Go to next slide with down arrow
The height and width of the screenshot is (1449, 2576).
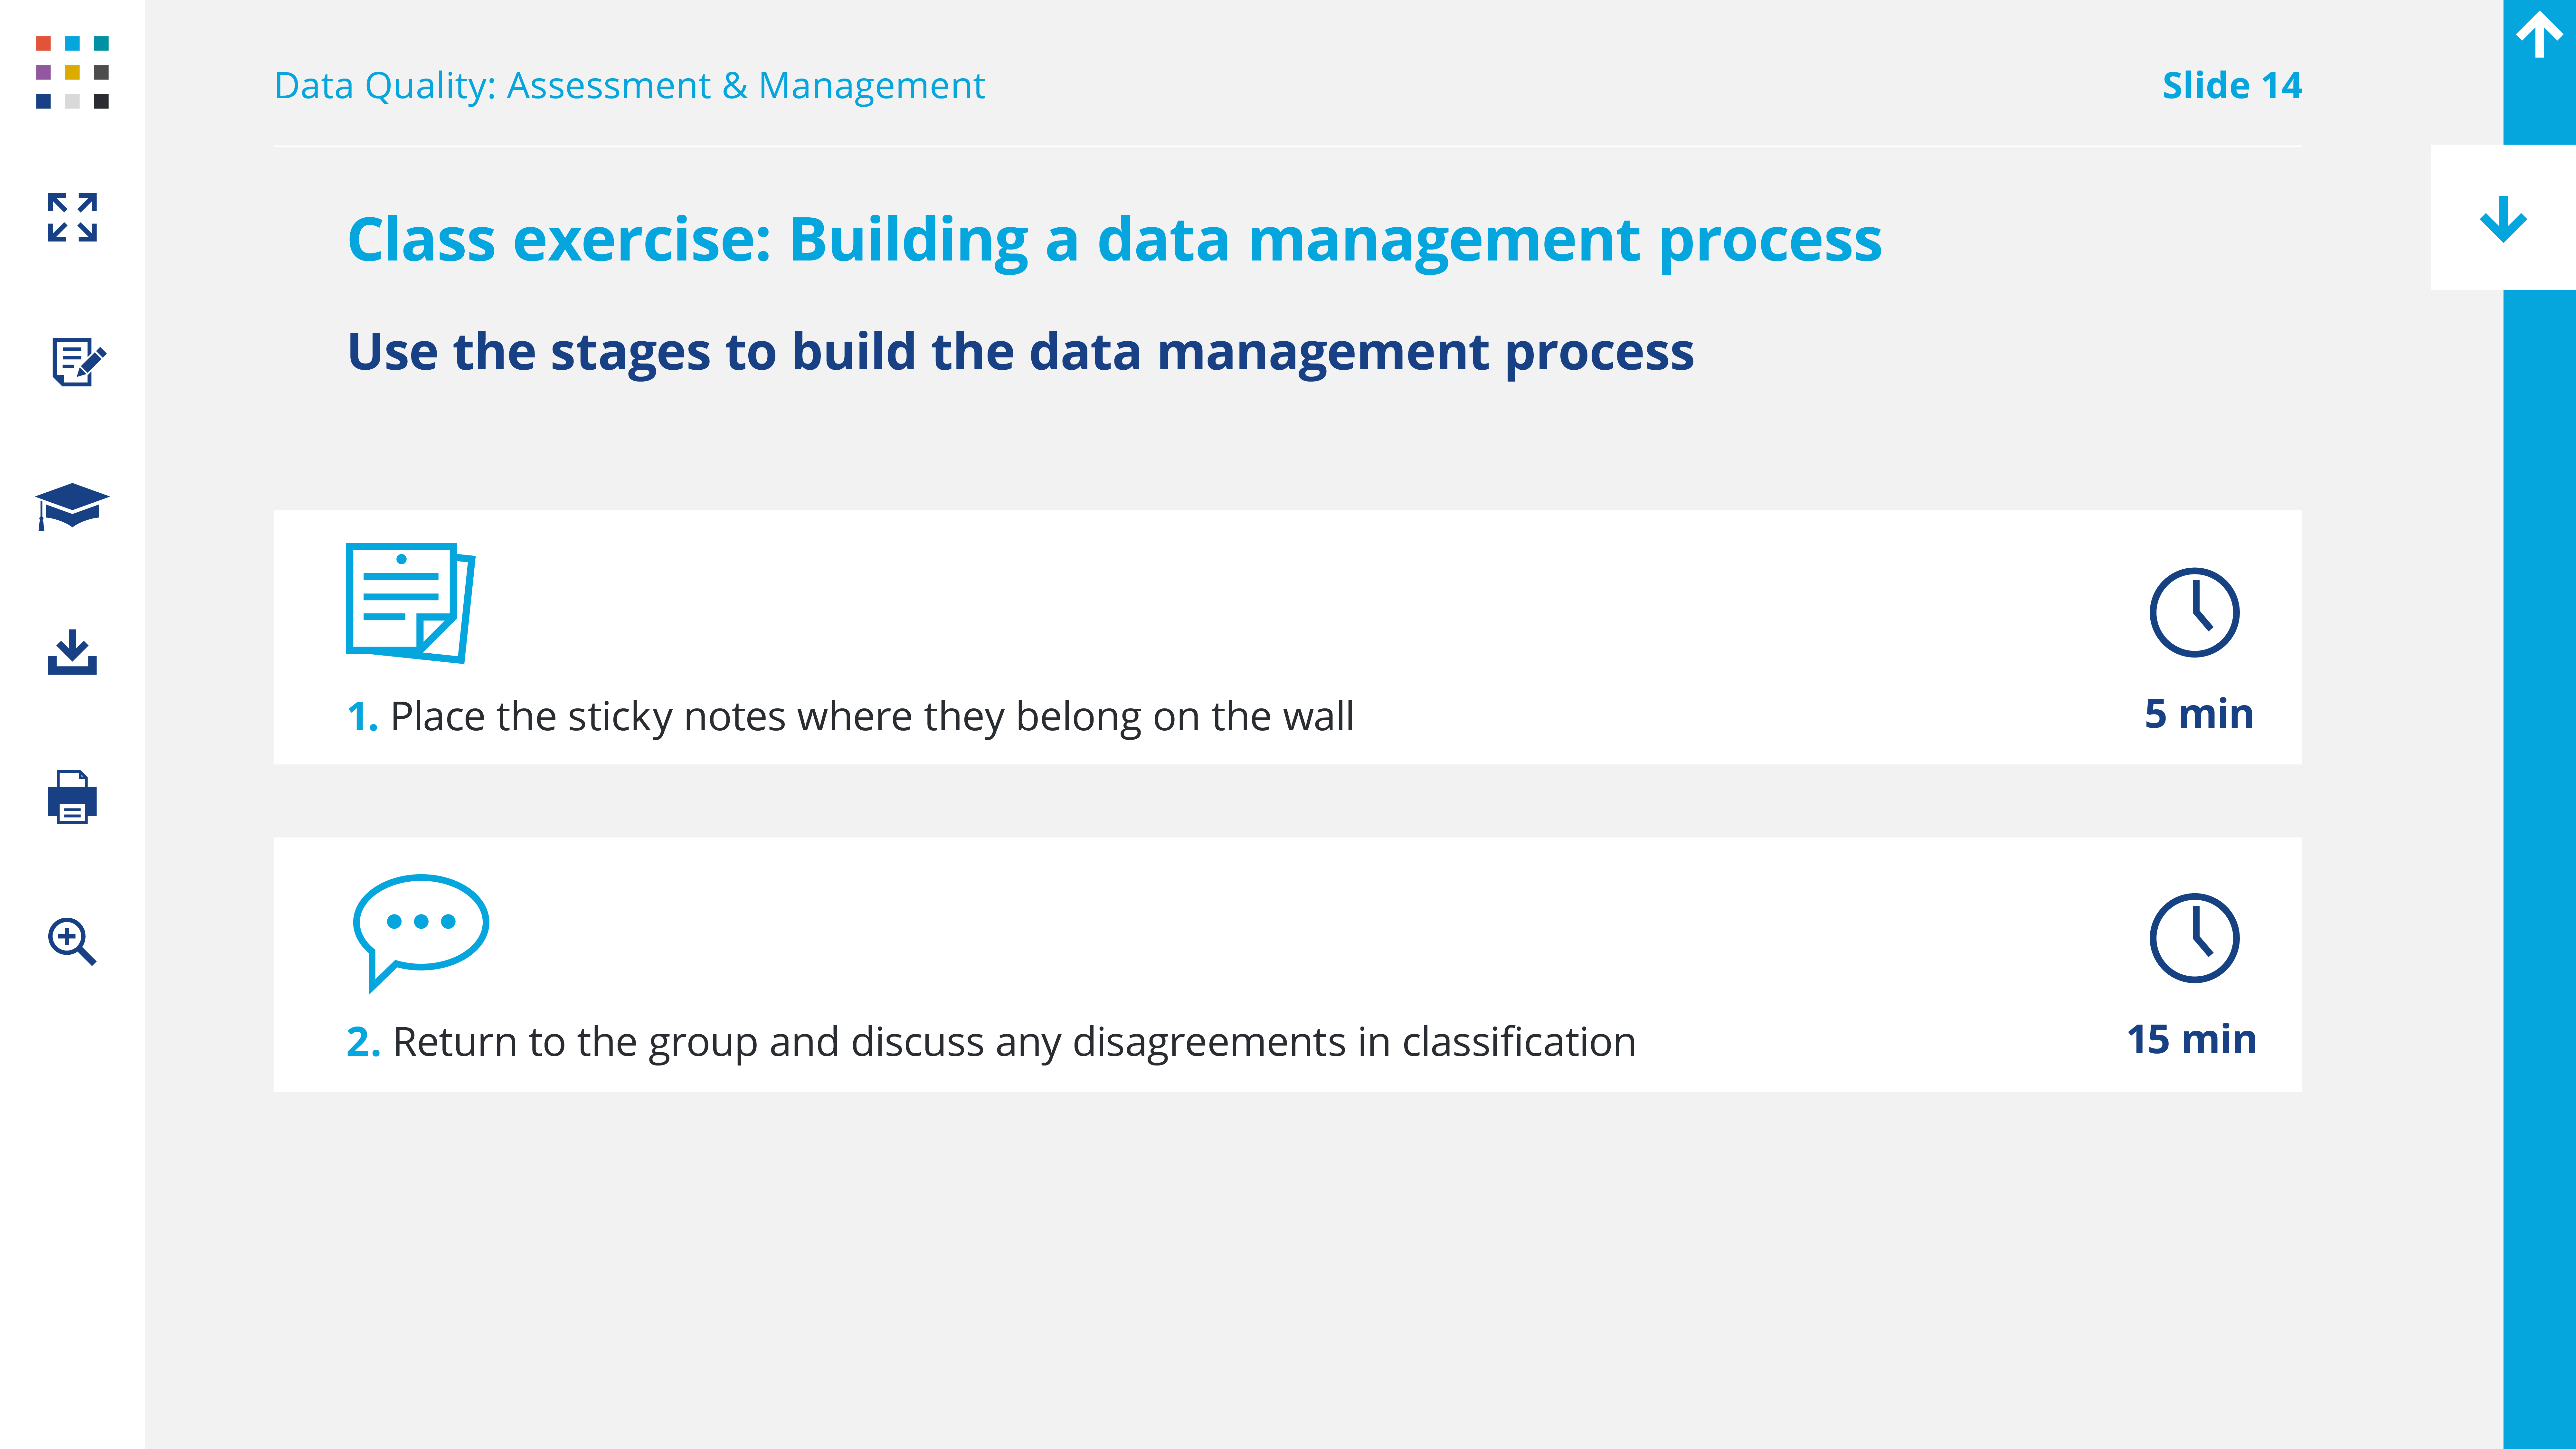pyautogui.click(x=2503, y=218)
